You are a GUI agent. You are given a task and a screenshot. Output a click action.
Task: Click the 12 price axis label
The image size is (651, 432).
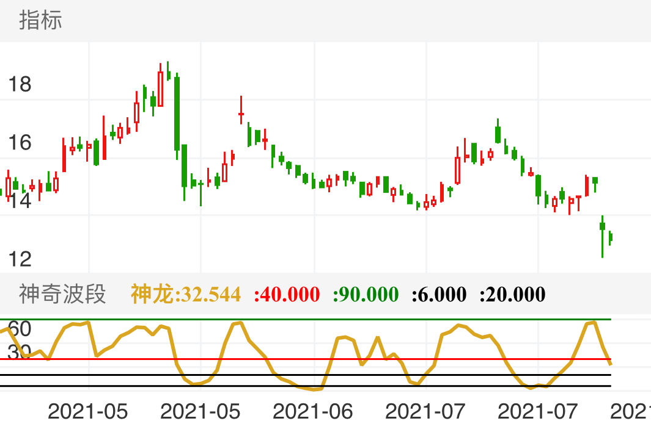(20, 259)
